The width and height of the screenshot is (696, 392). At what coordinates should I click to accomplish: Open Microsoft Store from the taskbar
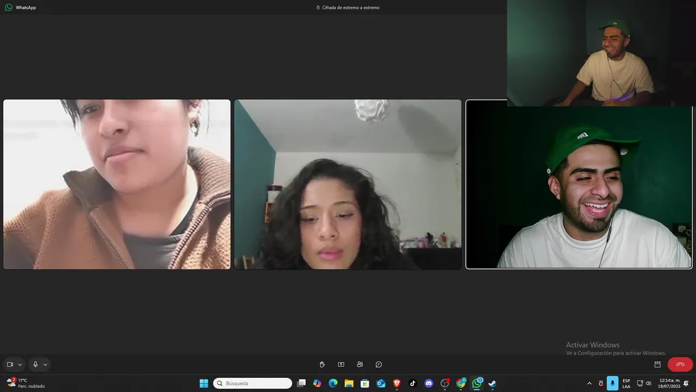(x=365, y=383)
